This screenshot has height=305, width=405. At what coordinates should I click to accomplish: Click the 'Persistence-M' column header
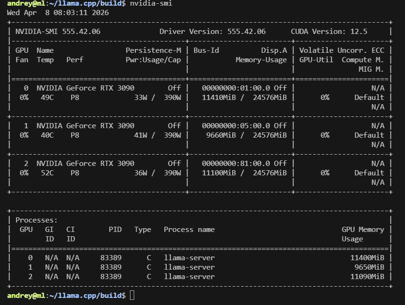pos(154,50)
